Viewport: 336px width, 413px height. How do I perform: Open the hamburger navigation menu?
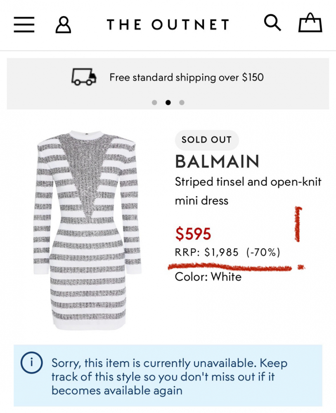coord(24,24)
